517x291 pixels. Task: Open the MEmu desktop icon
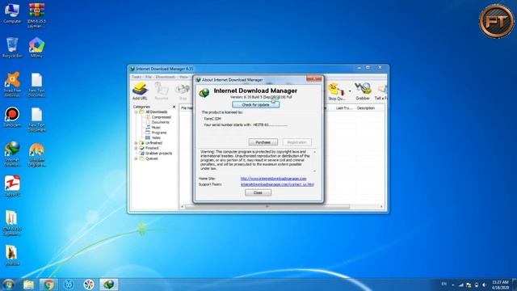pyautogui.click(x=36, y=48)
